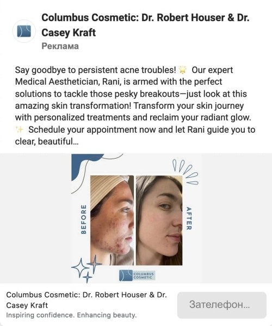This screenshot has height=326, width=272.
Task: Open the after clear skin photo
Action: [x=159, y=220]
